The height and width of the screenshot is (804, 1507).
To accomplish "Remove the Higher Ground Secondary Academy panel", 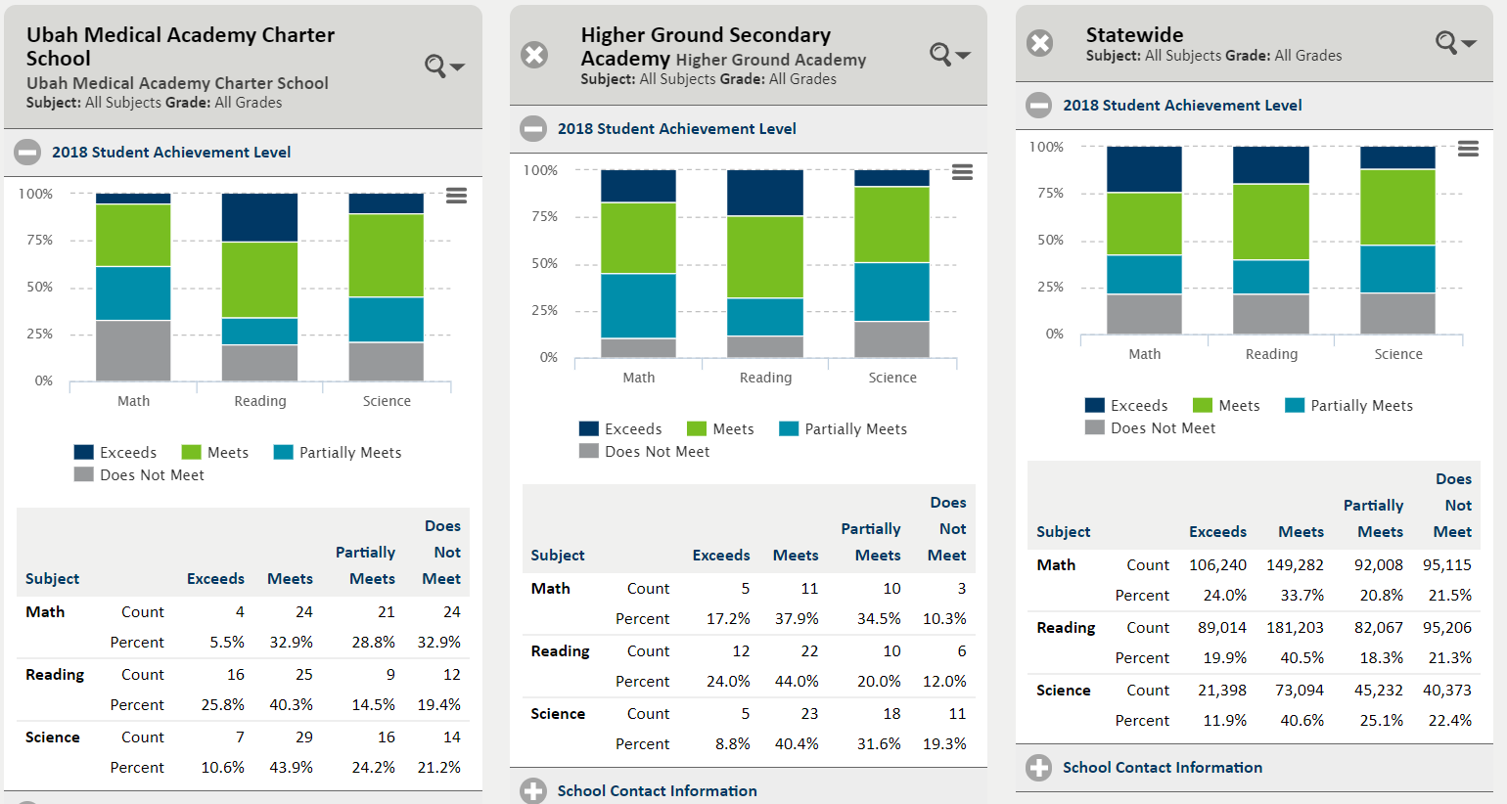I will tap(534, 55).
